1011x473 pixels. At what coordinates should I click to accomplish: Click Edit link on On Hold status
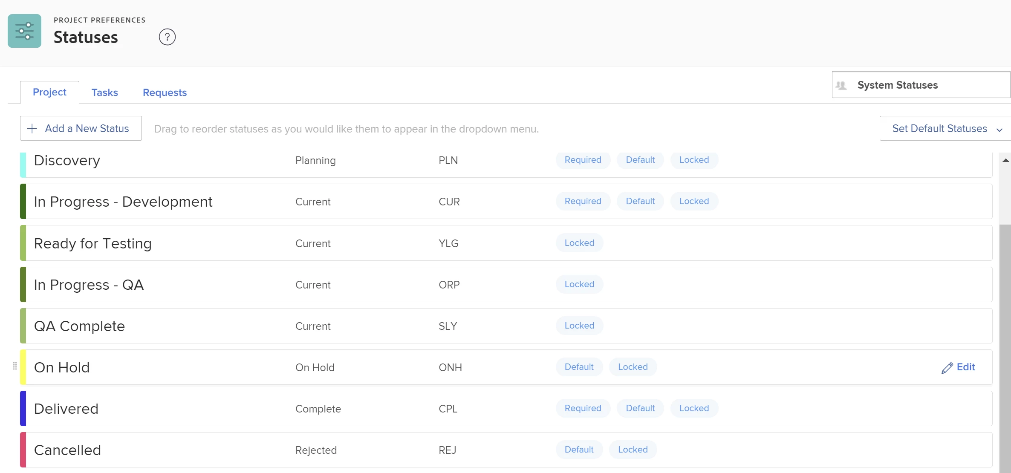[965, 367]
